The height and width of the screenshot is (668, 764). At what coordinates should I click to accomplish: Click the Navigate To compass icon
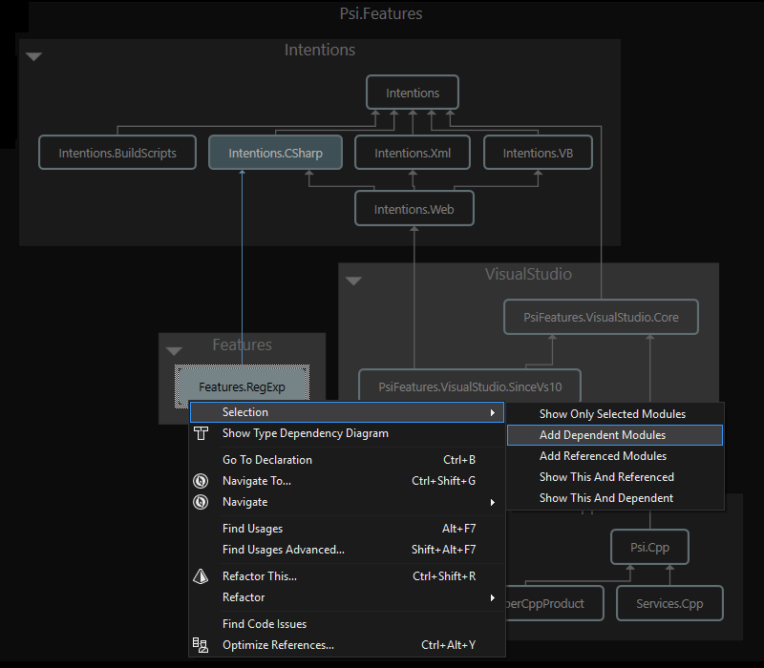201,481
